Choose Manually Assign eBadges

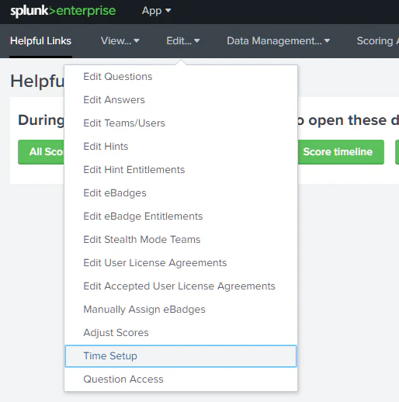click(x=181, y=310)
